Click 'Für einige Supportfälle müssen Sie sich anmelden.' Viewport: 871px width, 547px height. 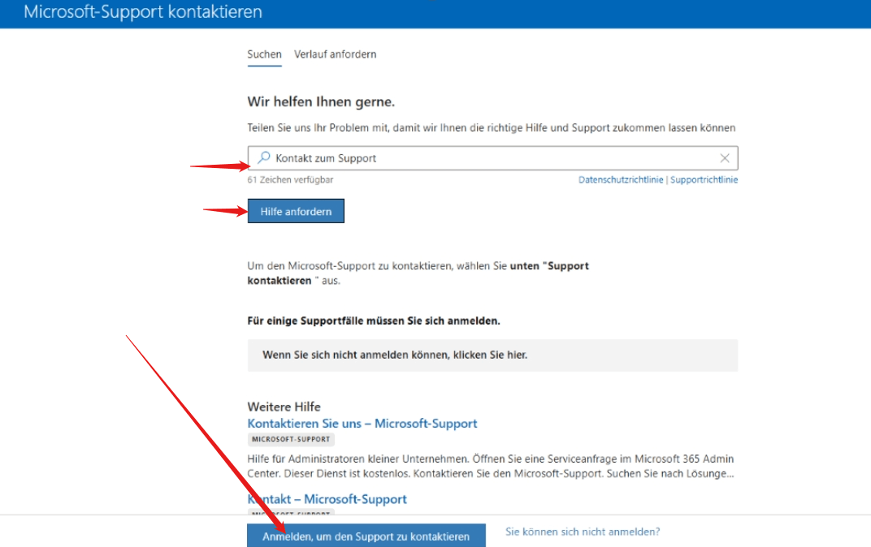click(374, 321)
